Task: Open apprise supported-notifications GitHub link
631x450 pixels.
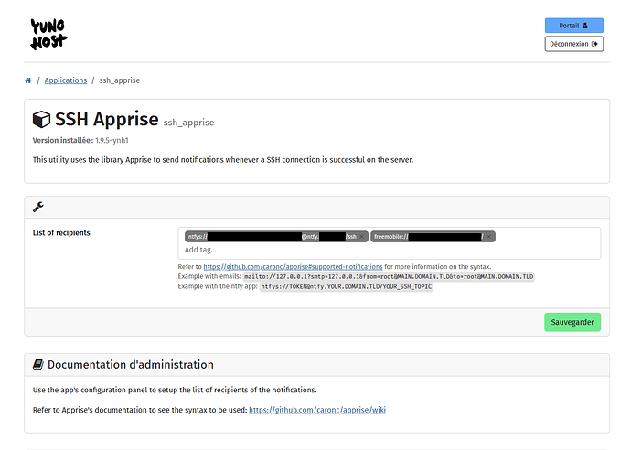Action: [x=293, y=267]
